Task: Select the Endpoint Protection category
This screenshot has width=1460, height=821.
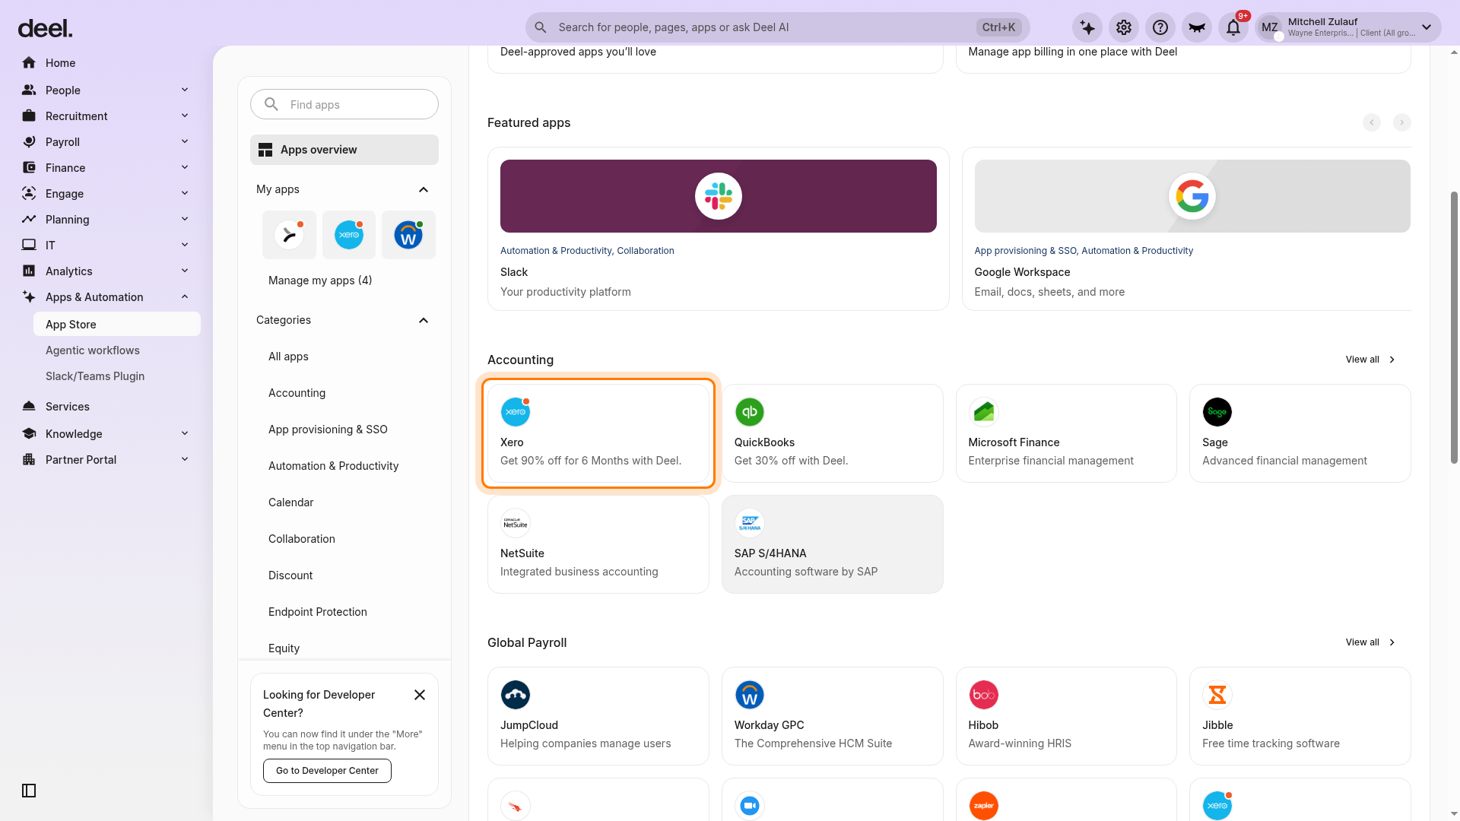Action: tap(318, 612)
